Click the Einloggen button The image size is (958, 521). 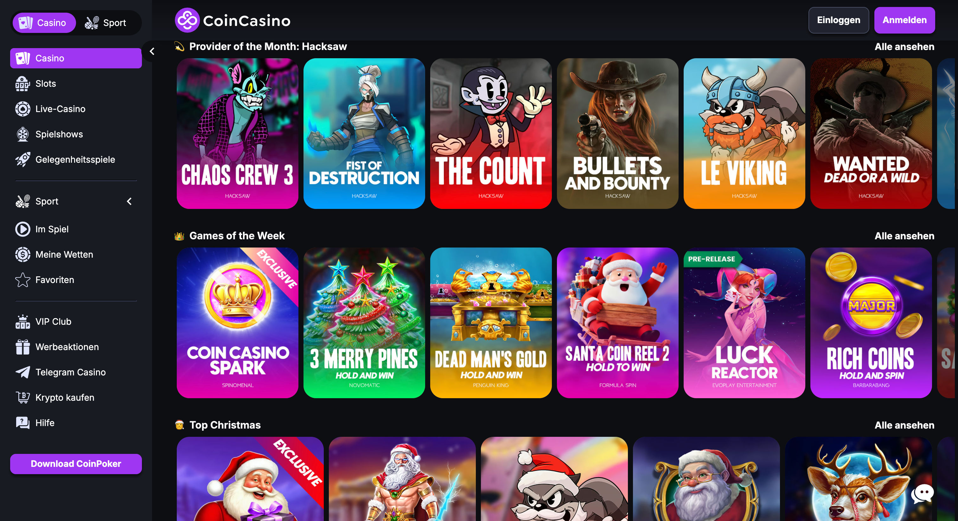[838, 20]
